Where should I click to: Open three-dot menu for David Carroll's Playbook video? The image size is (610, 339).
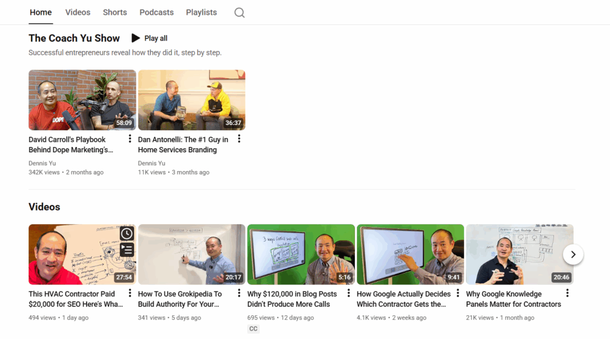point(130,139)
